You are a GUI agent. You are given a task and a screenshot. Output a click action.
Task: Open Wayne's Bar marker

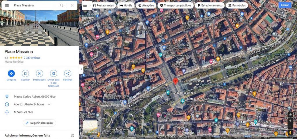[x=254, y=94]
